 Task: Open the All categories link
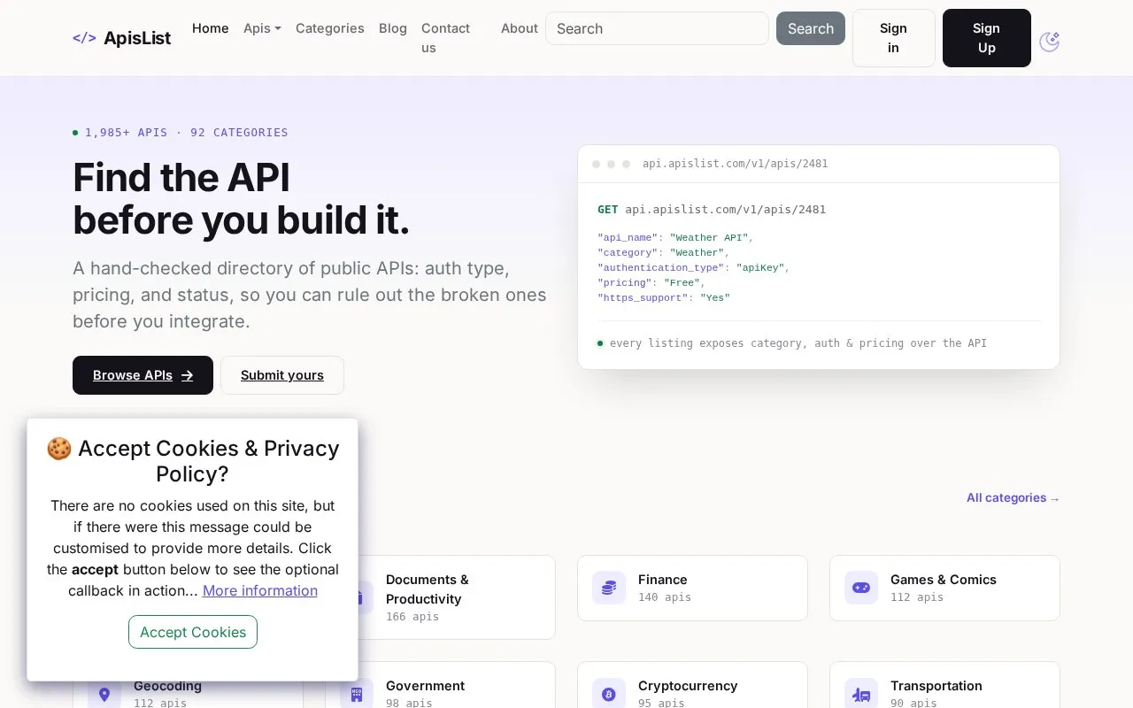click(x=1013, y=497)
